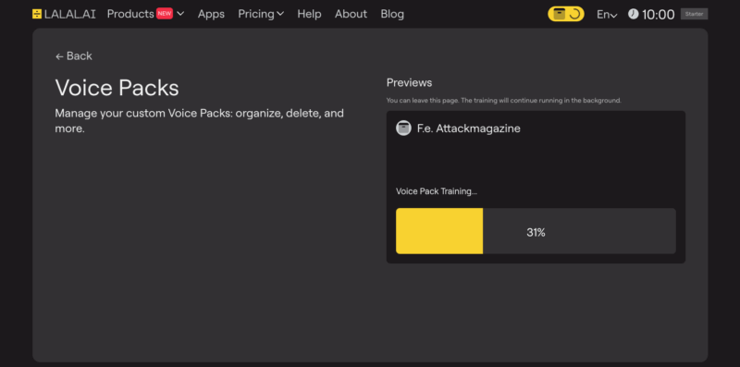
Task: Click the 10:00 remaining minutes counter
Action: point(659,15)
